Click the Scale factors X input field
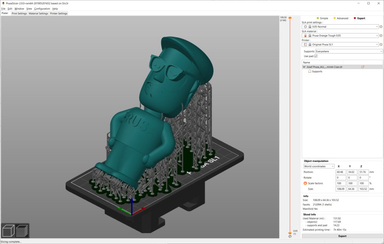 coord(340,183)
